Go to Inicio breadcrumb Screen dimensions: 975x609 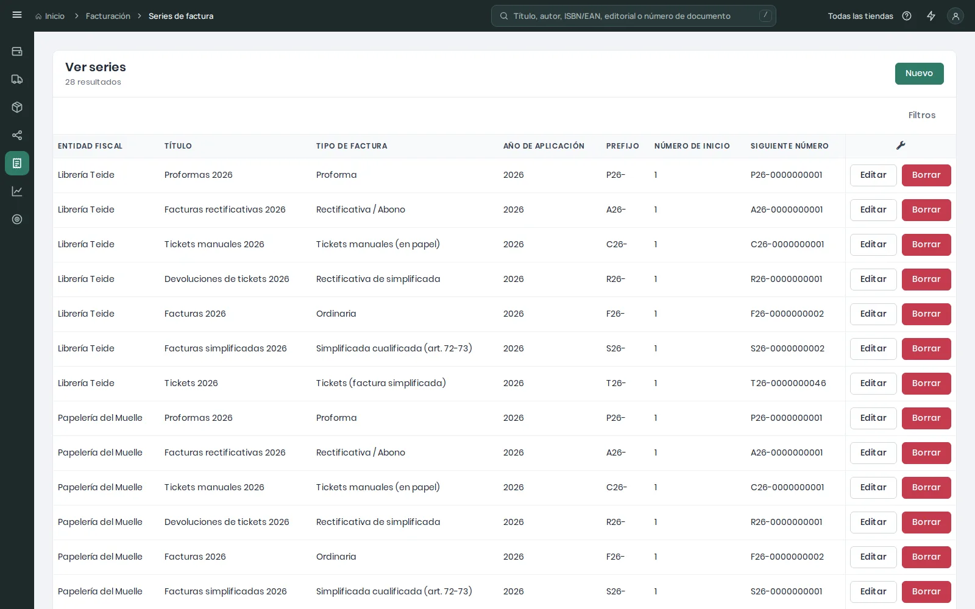[x=50, y=16]
